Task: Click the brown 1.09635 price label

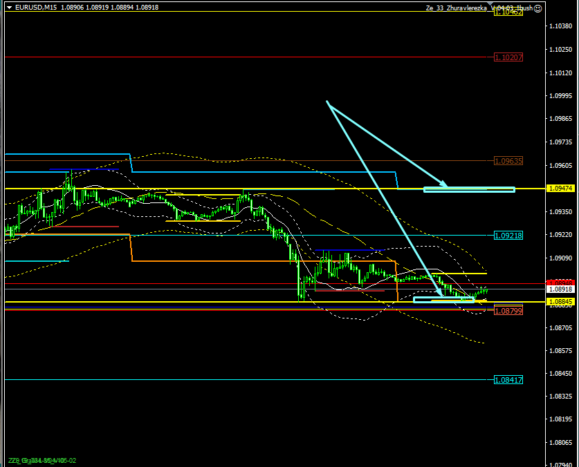Action: coord(508,161)
